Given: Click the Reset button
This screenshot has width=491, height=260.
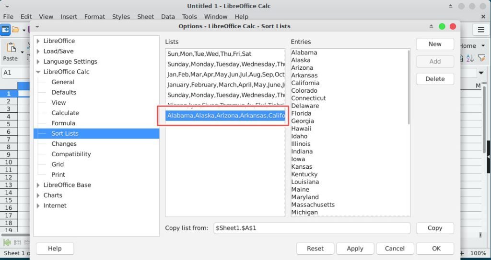Looking at the screenshot, I should click(315, 249).
